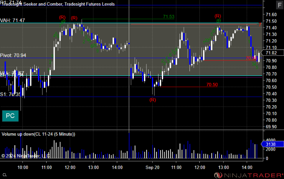The width and height of the screenshot is (284, 179).
Task: Click the Sep 20 date label on the time axis
Action: (x=152, y=167)
